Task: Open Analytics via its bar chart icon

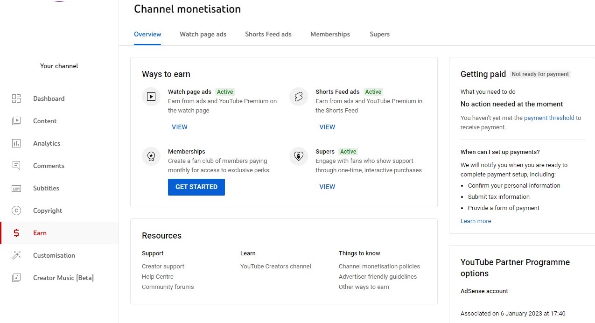Action: coord(16,143)
